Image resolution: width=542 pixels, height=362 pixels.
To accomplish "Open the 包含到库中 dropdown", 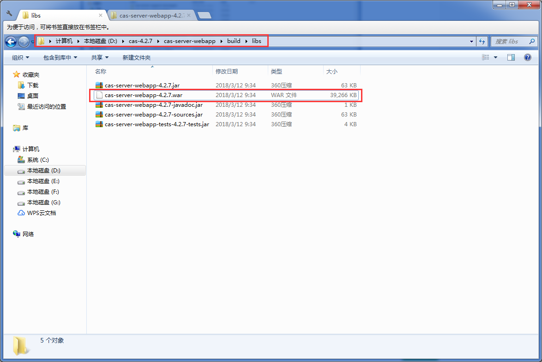I will (60, 57).
